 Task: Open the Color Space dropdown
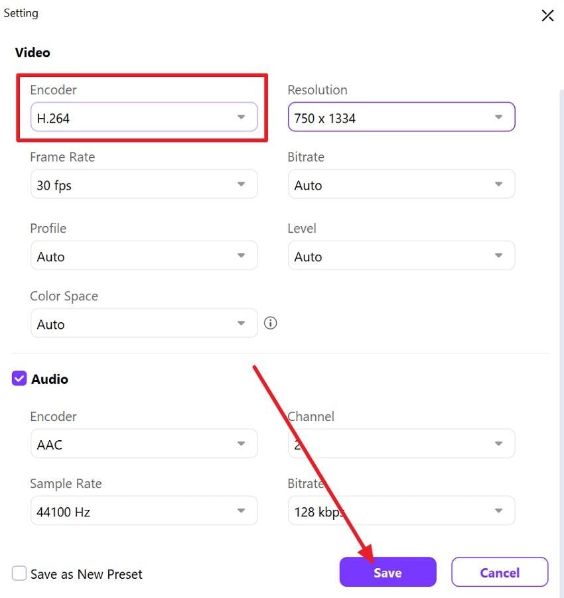click(x=242, y=324)
